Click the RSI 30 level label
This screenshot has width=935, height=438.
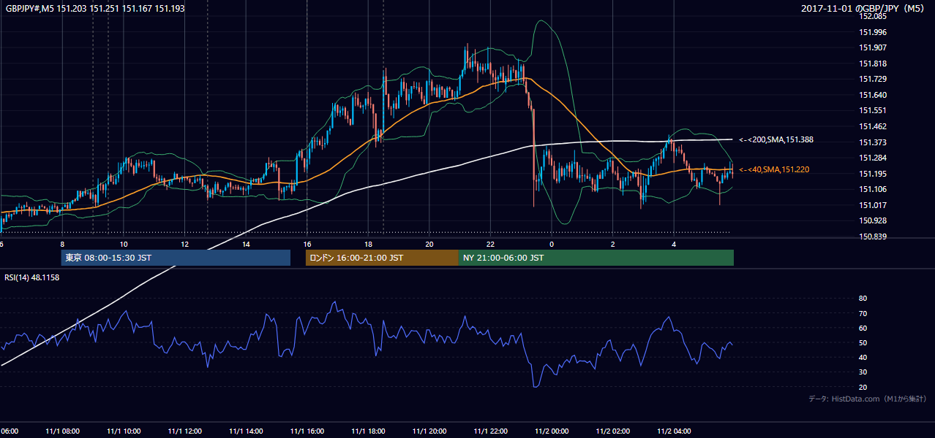pos(863,372)
